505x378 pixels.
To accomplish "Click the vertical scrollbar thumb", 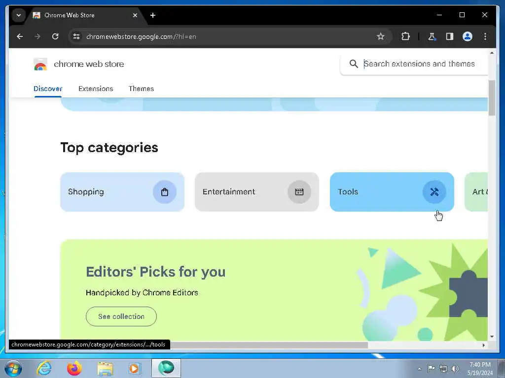I will point(492,98).
